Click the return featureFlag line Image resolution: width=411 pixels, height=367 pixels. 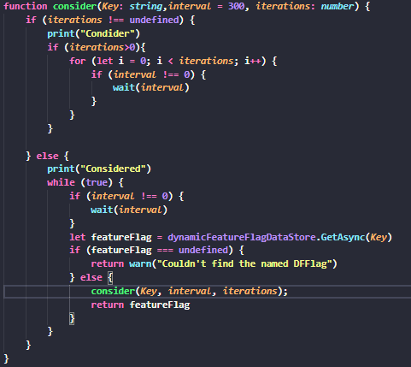click(x=140, y=305)
